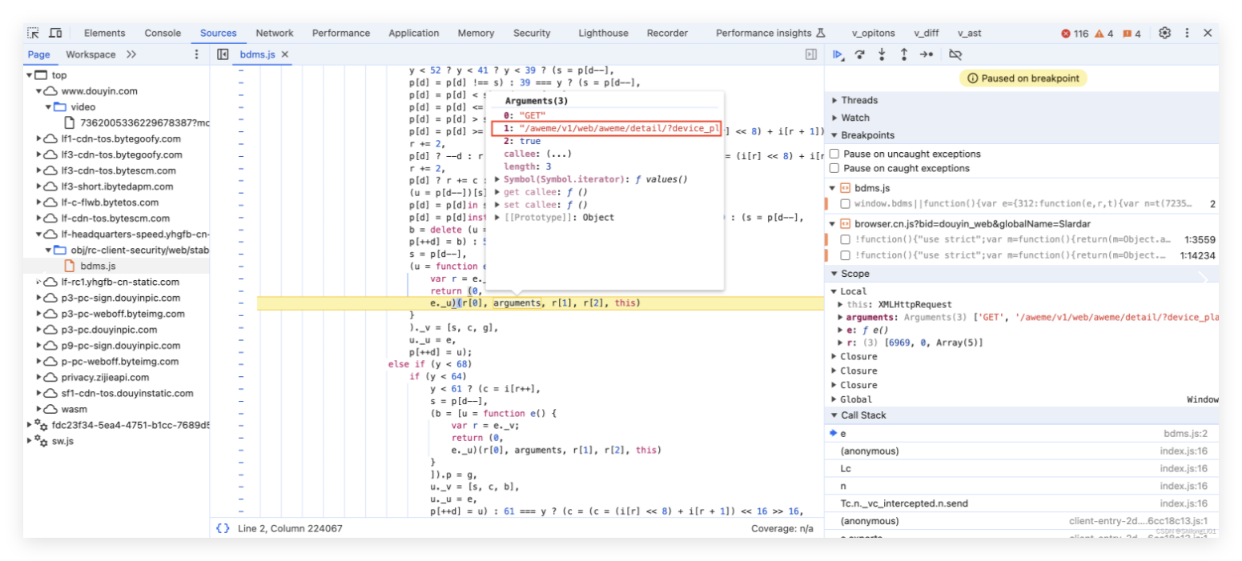Expand lf1-cdn-tos.bytegoofy.com tree node
1242x561 pixels.
tap(39, 138)
